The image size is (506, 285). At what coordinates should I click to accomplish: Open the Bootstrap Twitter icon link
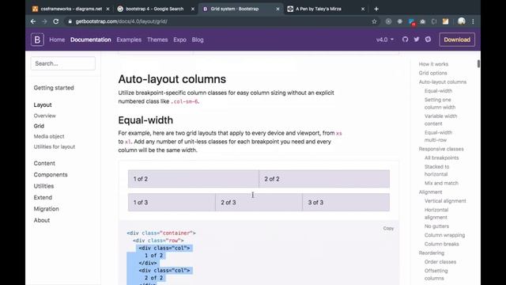[417, 40]
